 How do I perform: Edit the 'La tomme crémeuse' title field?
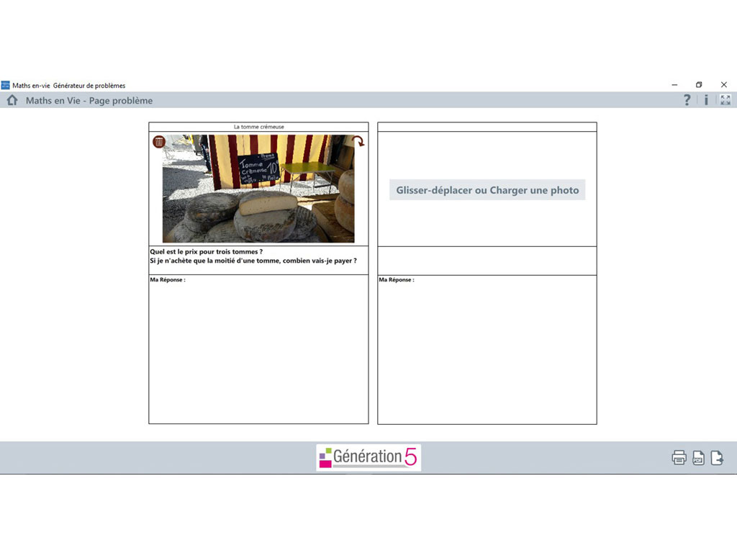pos(258,127)
